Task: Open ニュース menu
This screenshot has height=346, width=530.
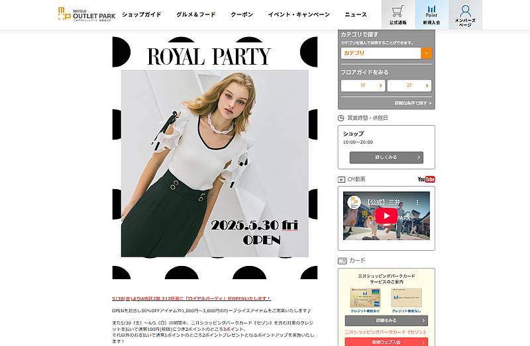Action: pyautogui.click(x=356, y=15)
